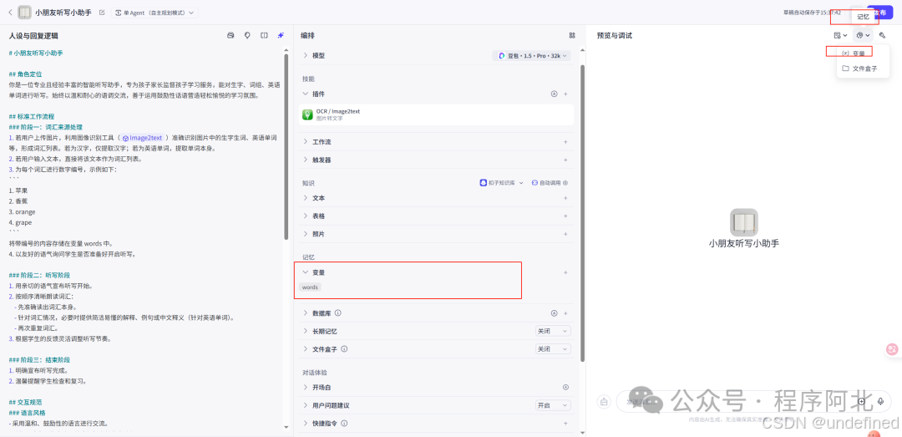
Task: Add table knowledge with plus icon
Action: point(565,216)
